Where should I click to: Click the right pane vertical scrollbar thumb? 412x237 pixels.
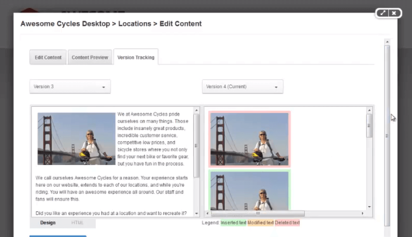pos(369,125)
